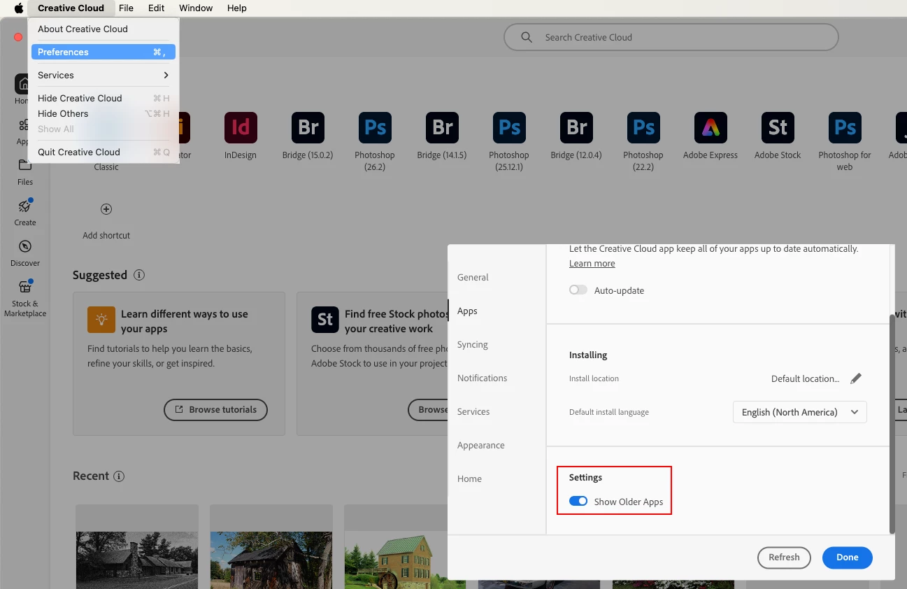Click the preferences panel scrollbar

892,423
